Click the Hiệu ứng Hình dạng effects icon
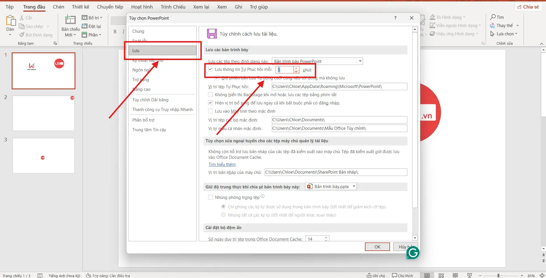This screenshot has width=546, height=278. coord(432,34)
